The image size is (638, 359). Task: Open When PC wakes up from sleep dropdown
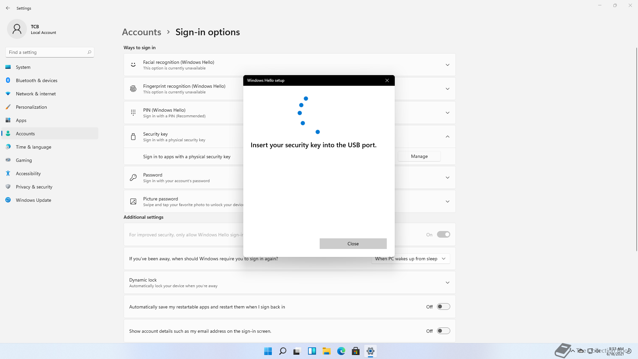[410, 259]
